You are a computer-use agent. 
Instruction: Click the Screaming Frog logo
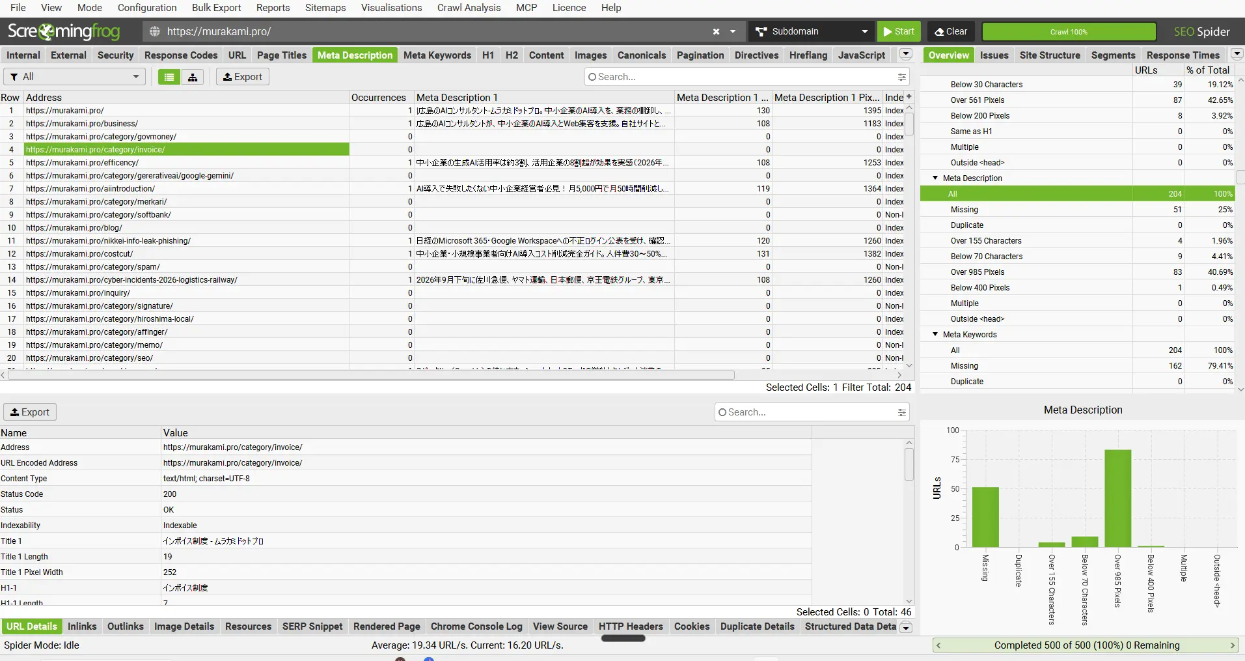[64, 31]
